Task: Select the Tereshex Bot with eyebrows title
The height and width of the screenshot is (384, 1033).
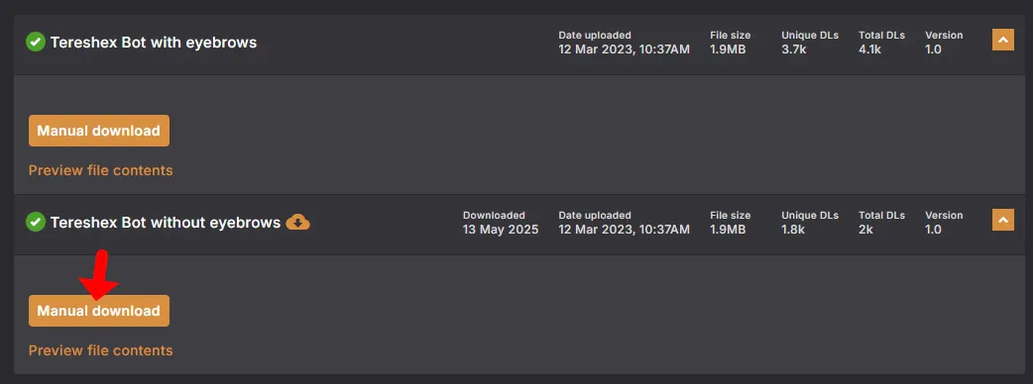Action: [154, 43]
